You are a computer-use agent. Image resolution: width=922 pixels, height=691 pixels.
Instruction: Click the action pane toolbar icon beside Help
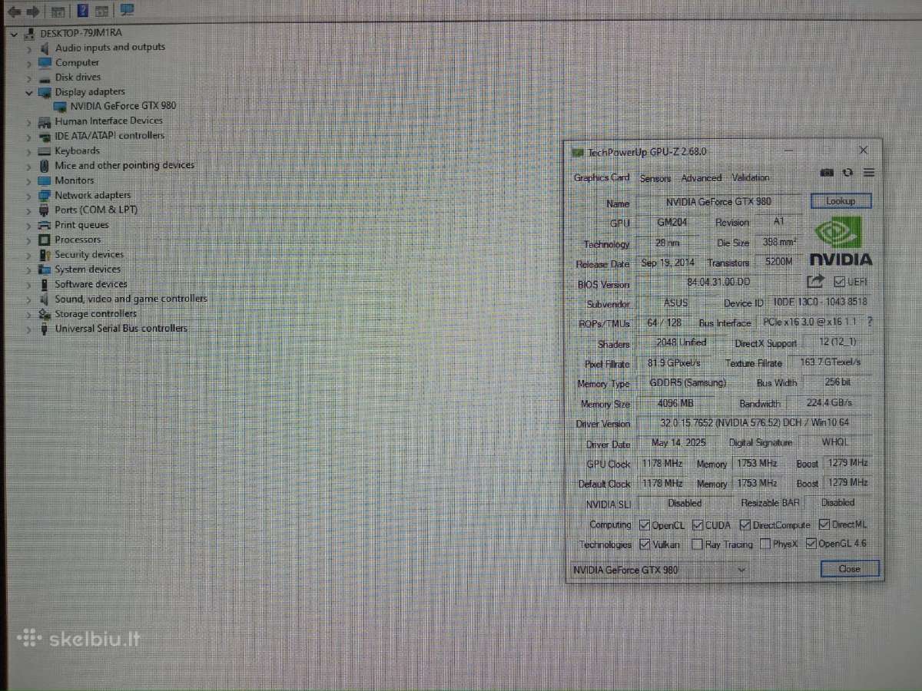pos(104,11)
